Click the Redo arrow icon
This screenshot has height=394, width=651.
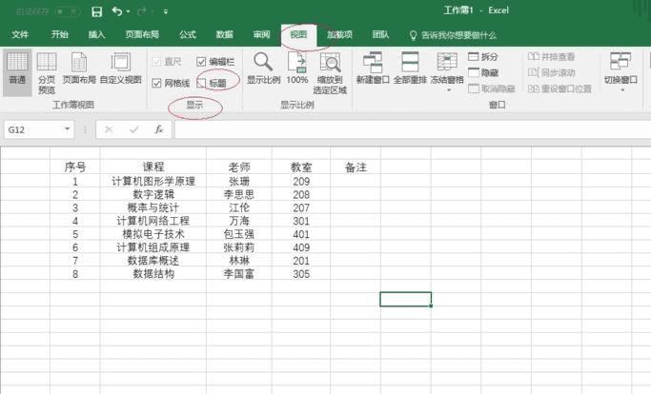pos(142,11)
